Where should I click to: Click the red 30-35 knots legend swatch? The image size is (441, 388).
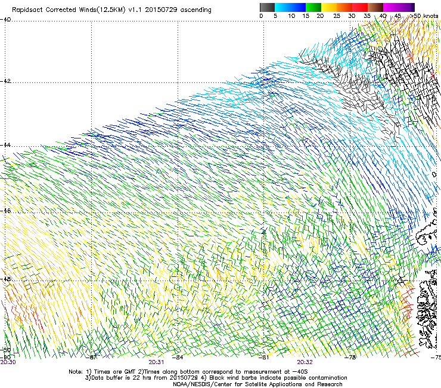tap(360, 7)
